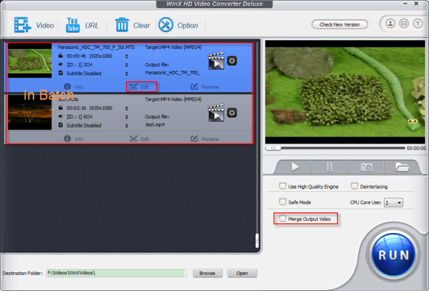Open the YouTube URL downloader
Viewport: 429px width, 291px height.
pos(82,25)
